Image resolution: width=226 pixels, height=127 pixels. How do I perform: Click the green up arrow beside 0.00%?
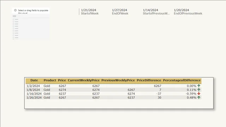(199, 86)
